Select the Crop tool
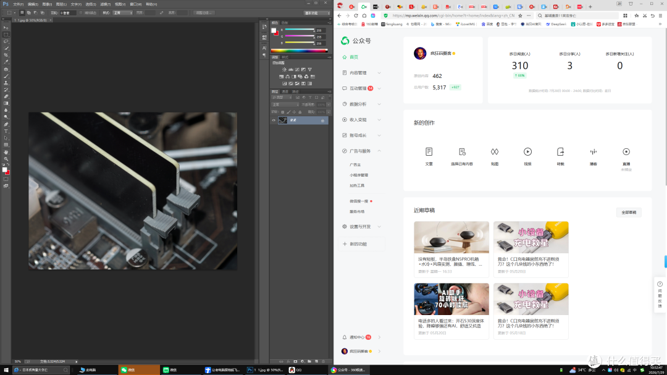The width and height of the screenshot is (667, 375). pyautogui.click(x=6, y=55)
